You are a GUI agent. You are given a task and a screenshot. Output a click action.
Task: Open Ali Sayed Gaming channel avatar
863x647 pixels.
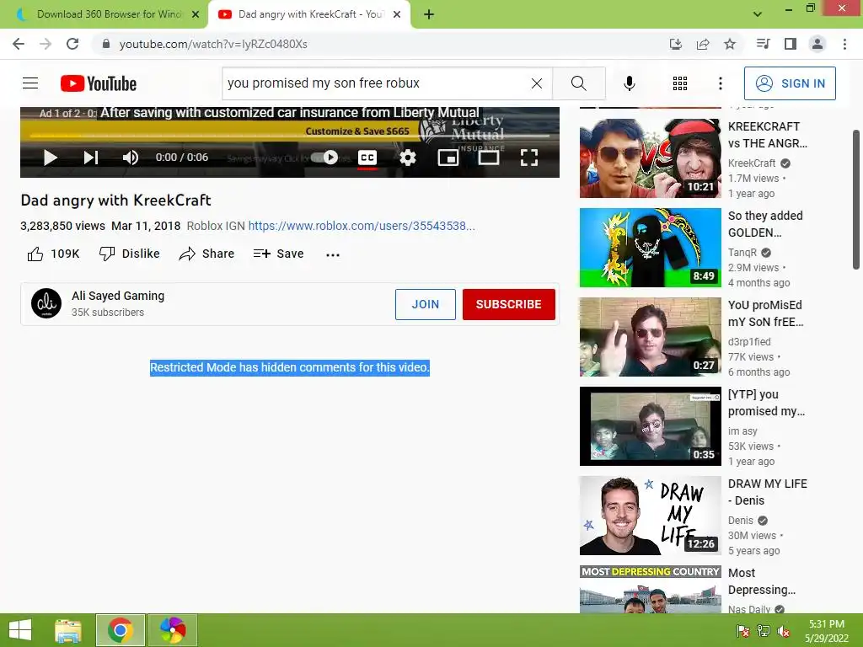(46, 303)
